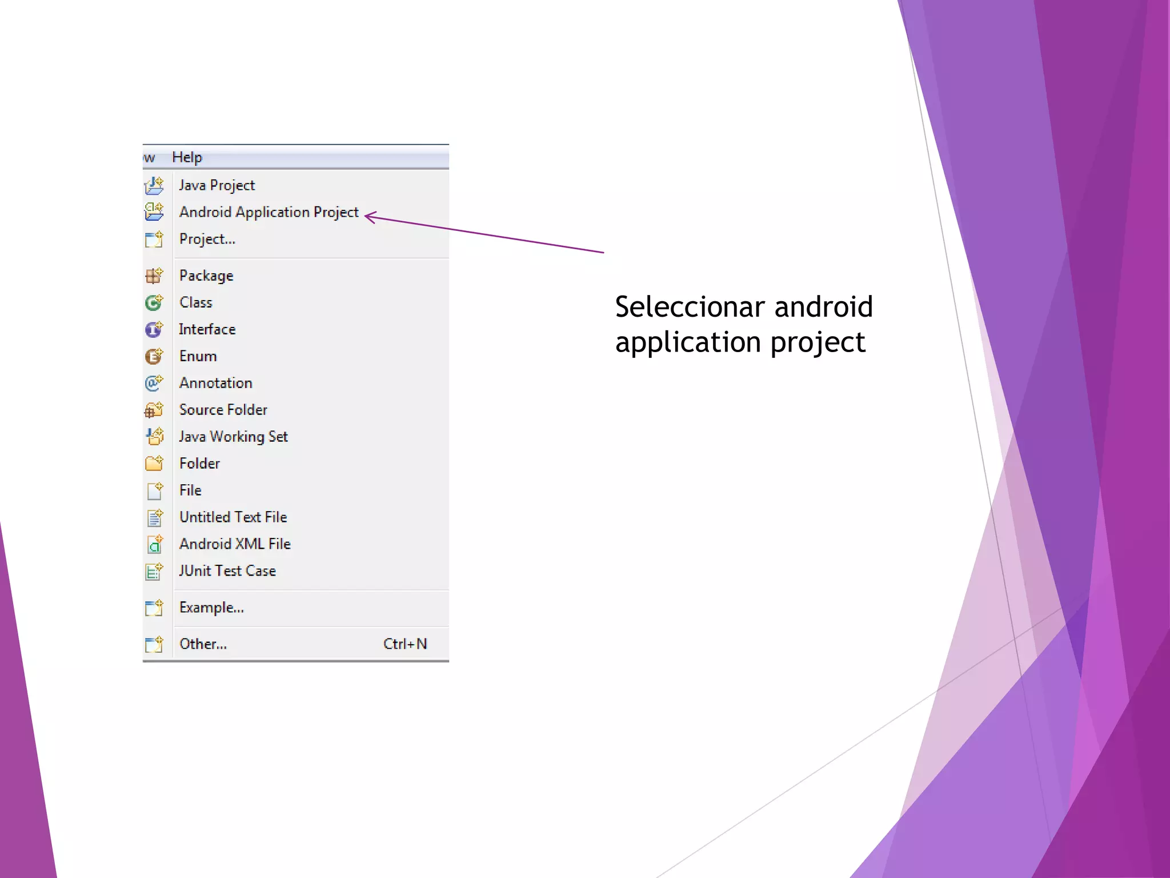Click the Java Working Set icon

point(154,437)
